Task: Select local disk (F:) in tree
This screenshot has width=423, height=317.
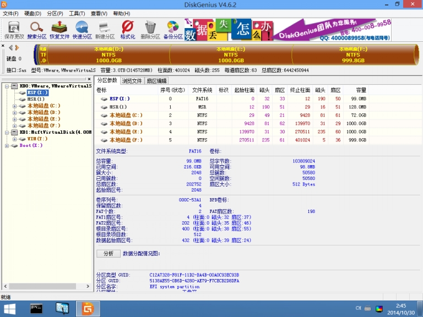Action: 44,125
